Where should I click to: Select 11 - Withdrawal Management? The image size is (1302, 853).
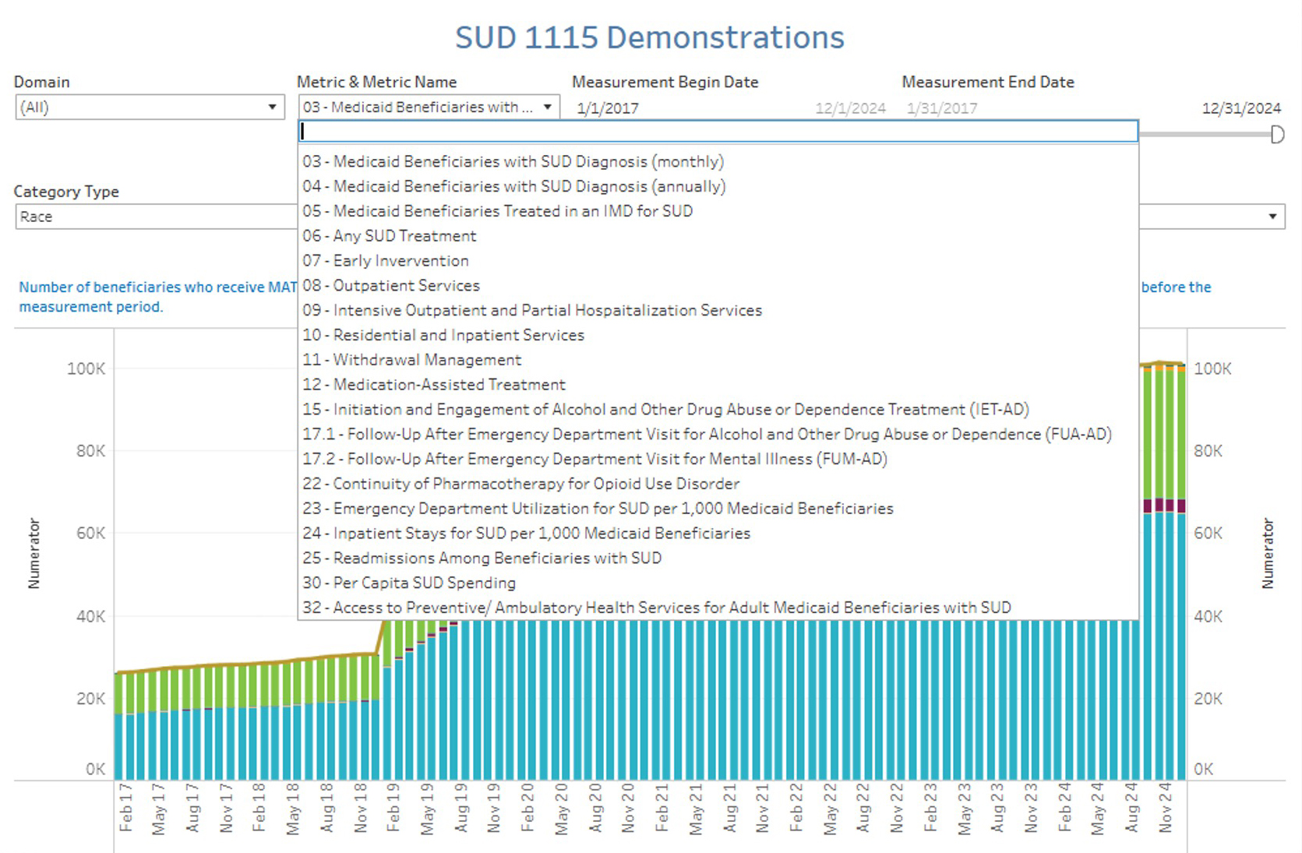[411, 360]
